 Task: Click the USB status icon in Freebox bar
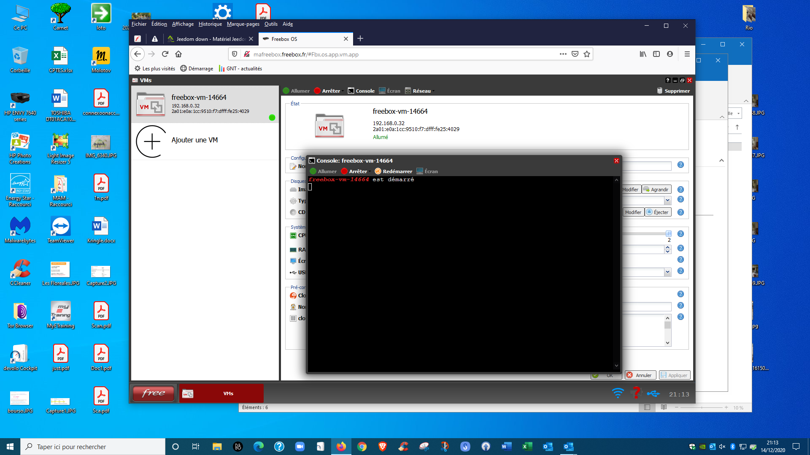[653, 393]
